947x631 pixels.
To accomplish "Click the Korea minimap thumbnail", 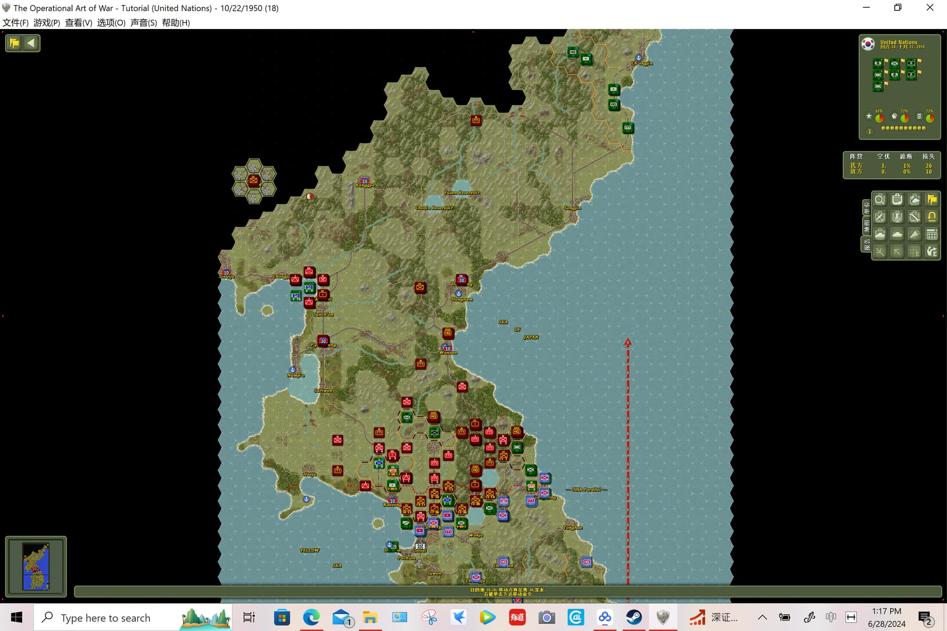I will pos(36,566).
